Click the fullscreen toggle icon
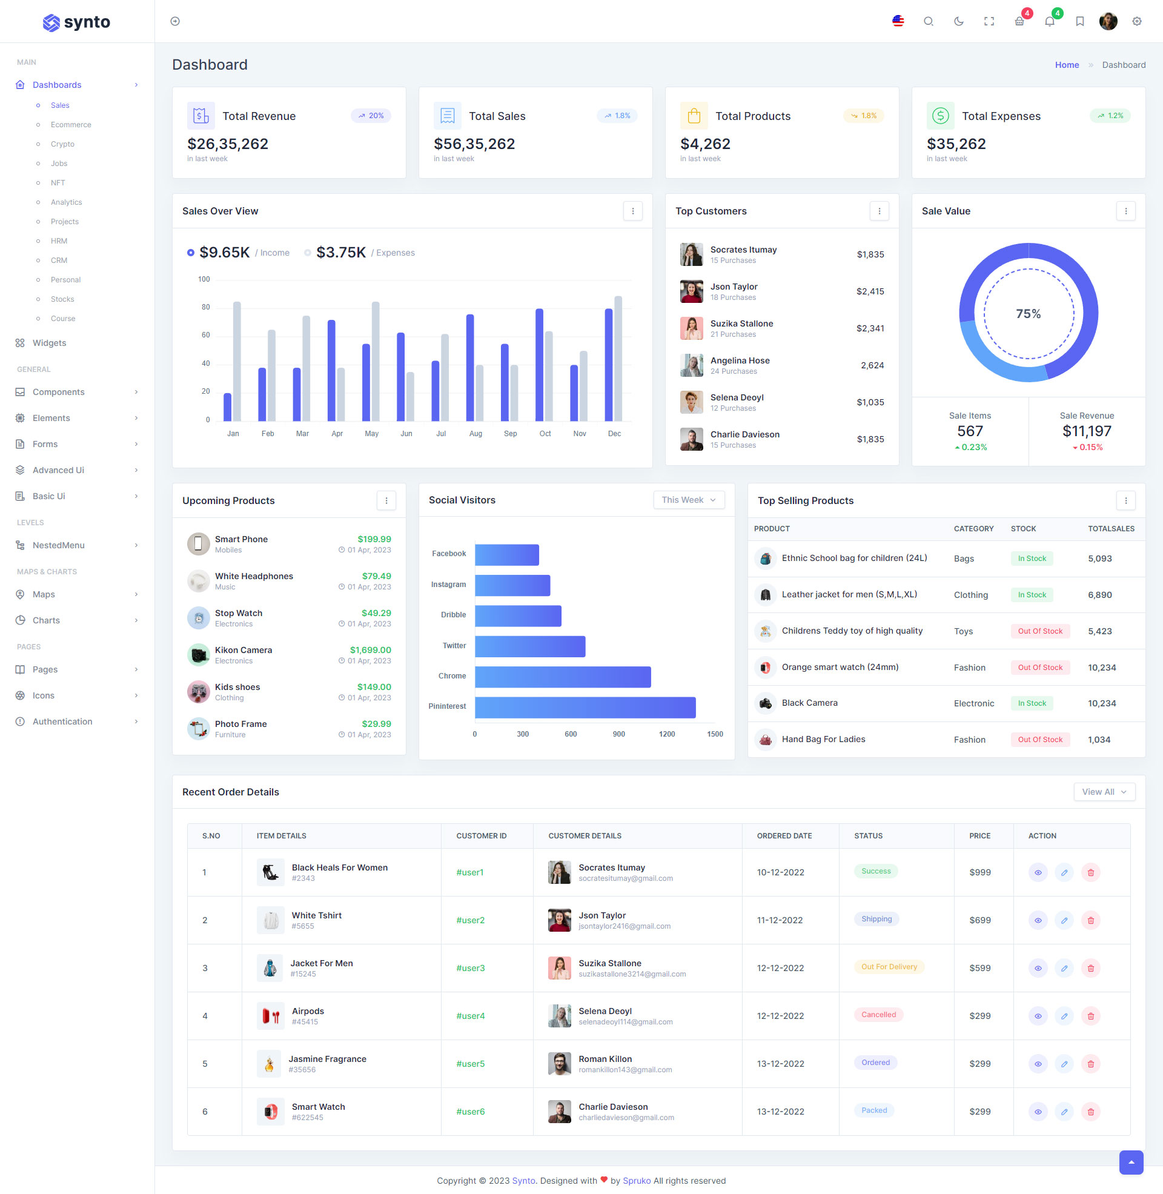The height and width of the screenshot is (1194, 1163). (989, 21)
